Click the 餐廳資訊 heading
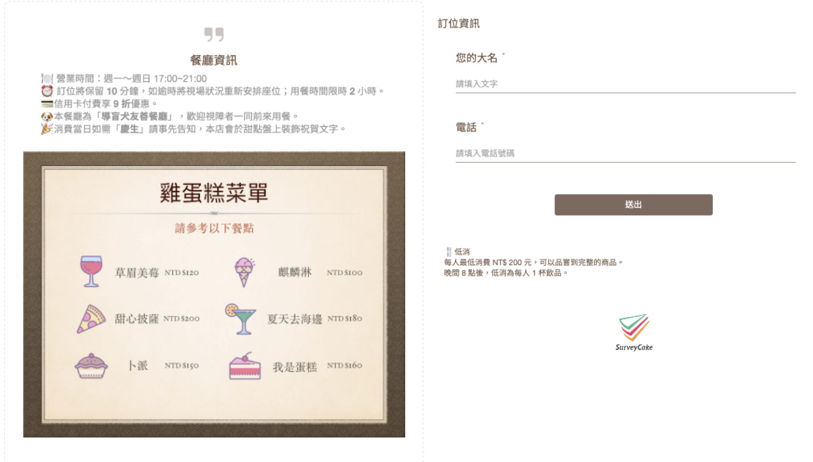The image size is (813, 462). 214,60
